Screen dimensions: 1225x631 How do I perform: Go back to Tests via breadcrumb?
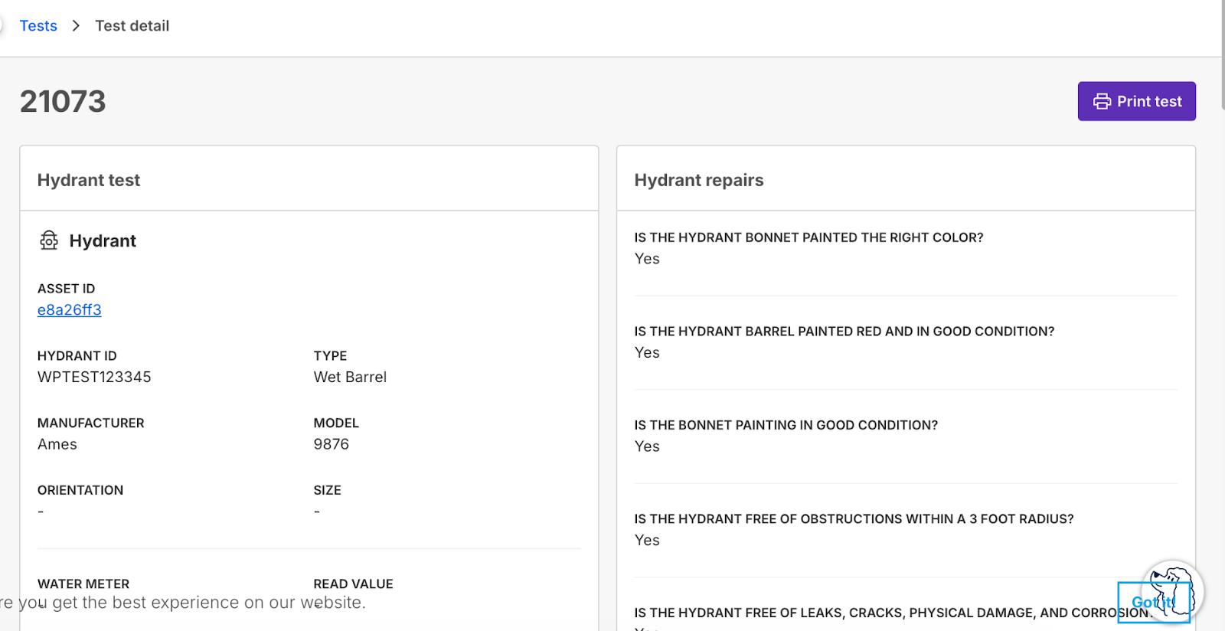click(38, 26)
